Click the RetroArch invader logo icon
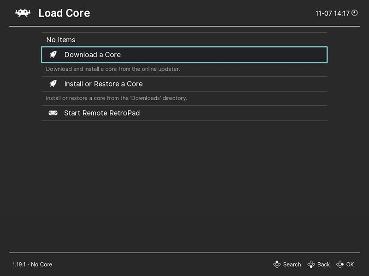The width and height of the screenshot is (369, 276). tap(23, 13)
